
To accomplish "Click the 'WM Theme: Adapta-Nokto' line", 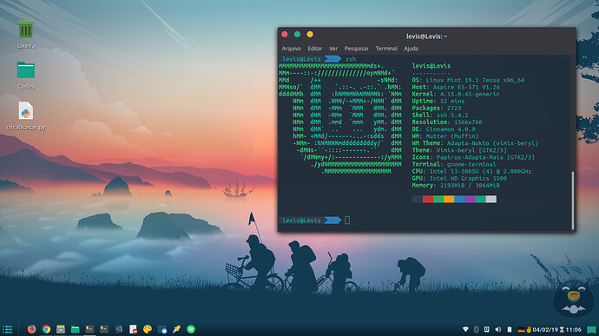I will tap(475, 143).
